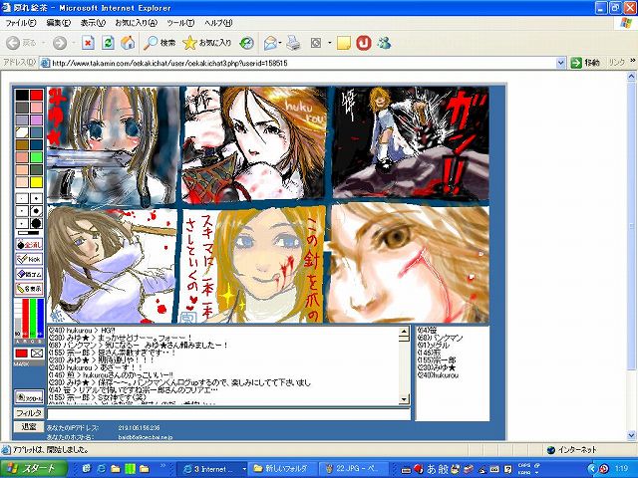The image size is (638, 478).
Task: Click the envelope icon beside the red swatch
Action: [x=37, y=354]
